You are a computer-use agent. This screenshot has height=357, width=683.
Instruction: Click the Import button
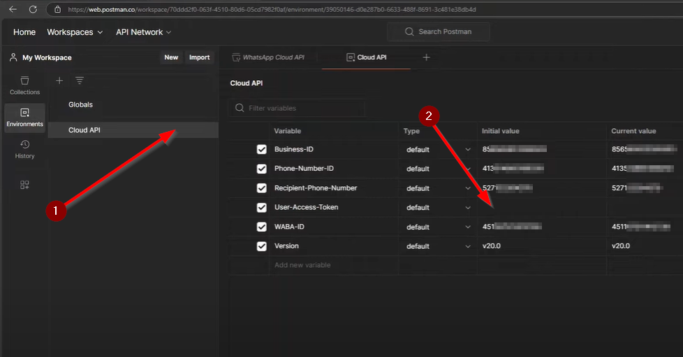click(200, 57)
